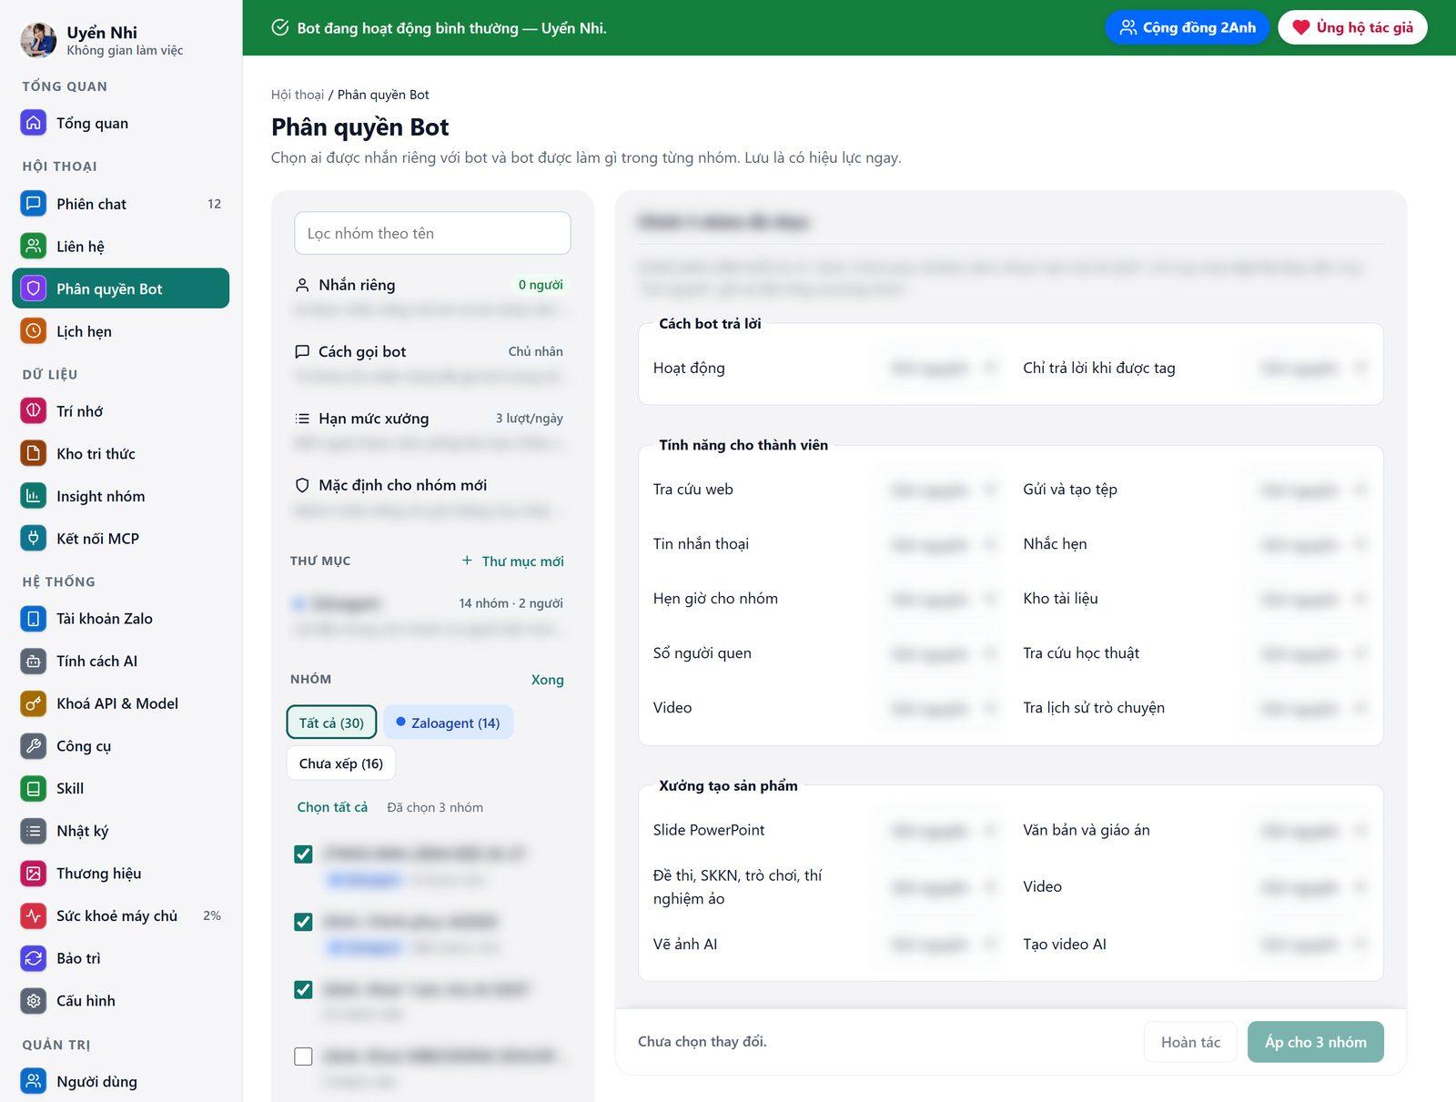Open Cấu hình gear icon

tap(34, 1001)
